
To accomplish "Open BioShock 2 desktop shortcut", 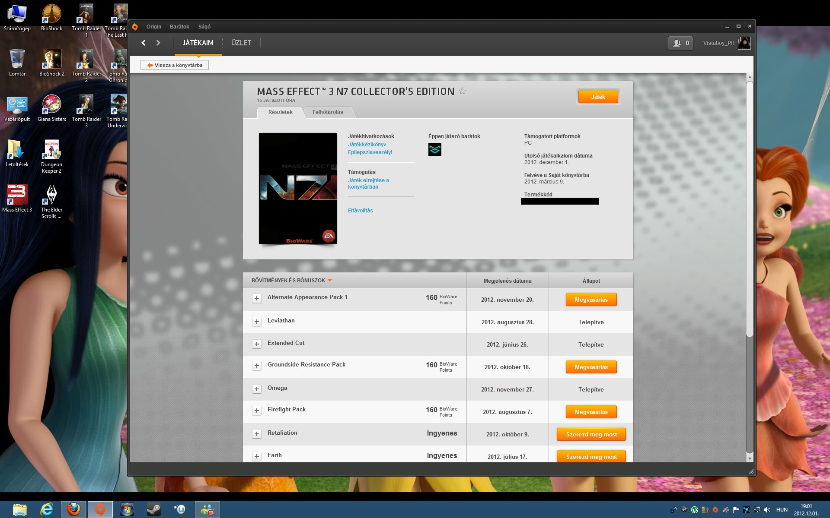I will point(51,63).
